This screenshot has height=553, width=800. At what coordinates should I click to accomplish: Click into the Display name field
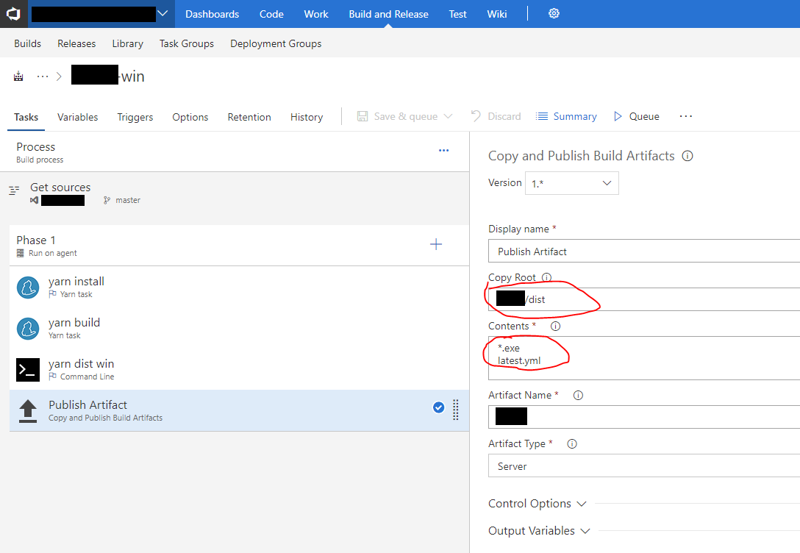click(x=644, y=251)
